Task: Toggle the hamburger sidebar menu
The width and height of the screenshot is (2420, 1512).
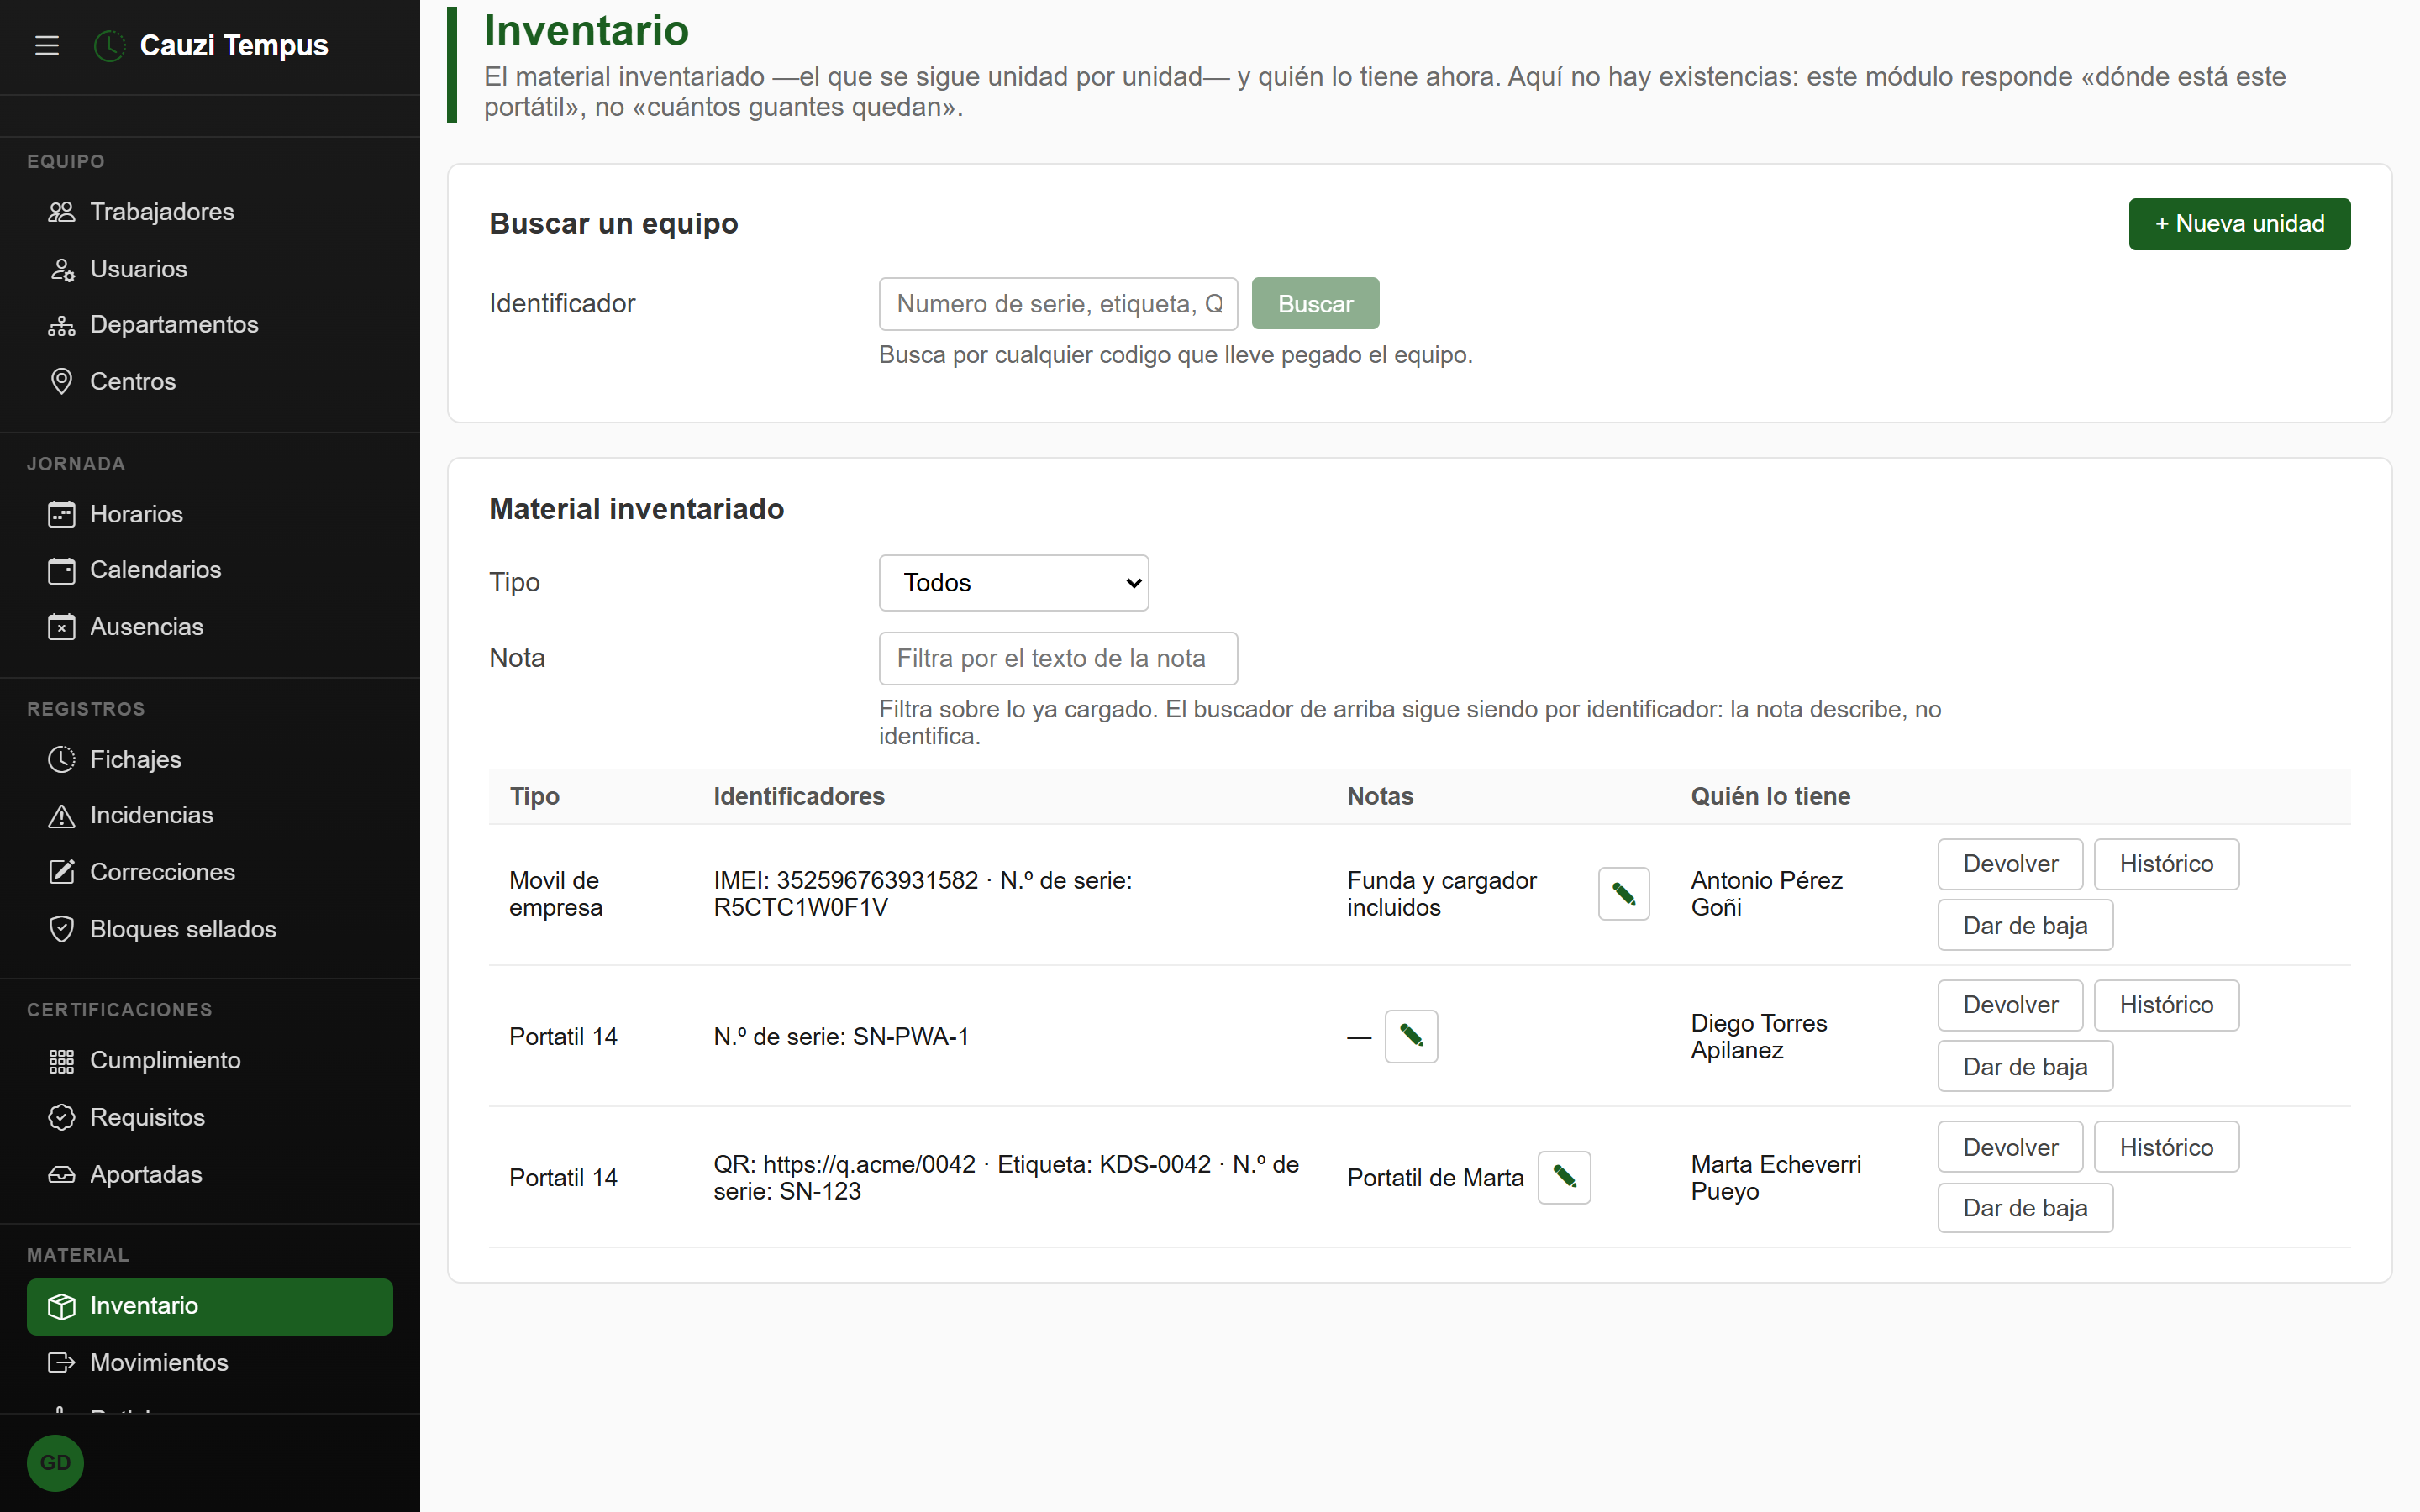Action: tap(47, 45)
